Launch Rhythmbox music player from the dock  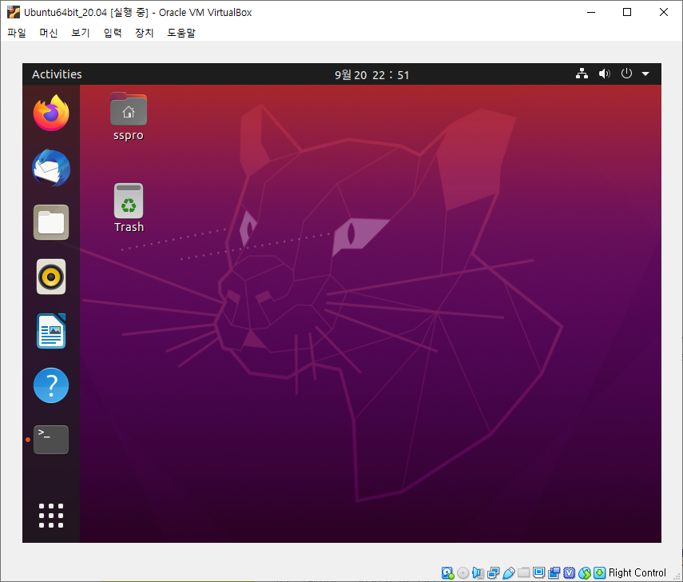pyautogui.click(x=51, y=277)
